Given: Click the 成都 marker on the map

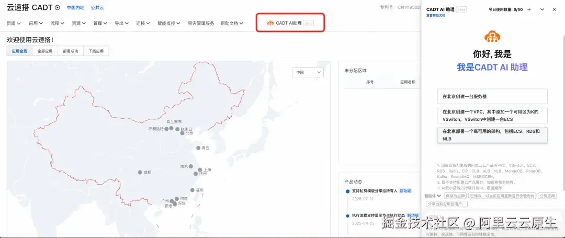Looking at the screenshot, I should pos(140,172).
